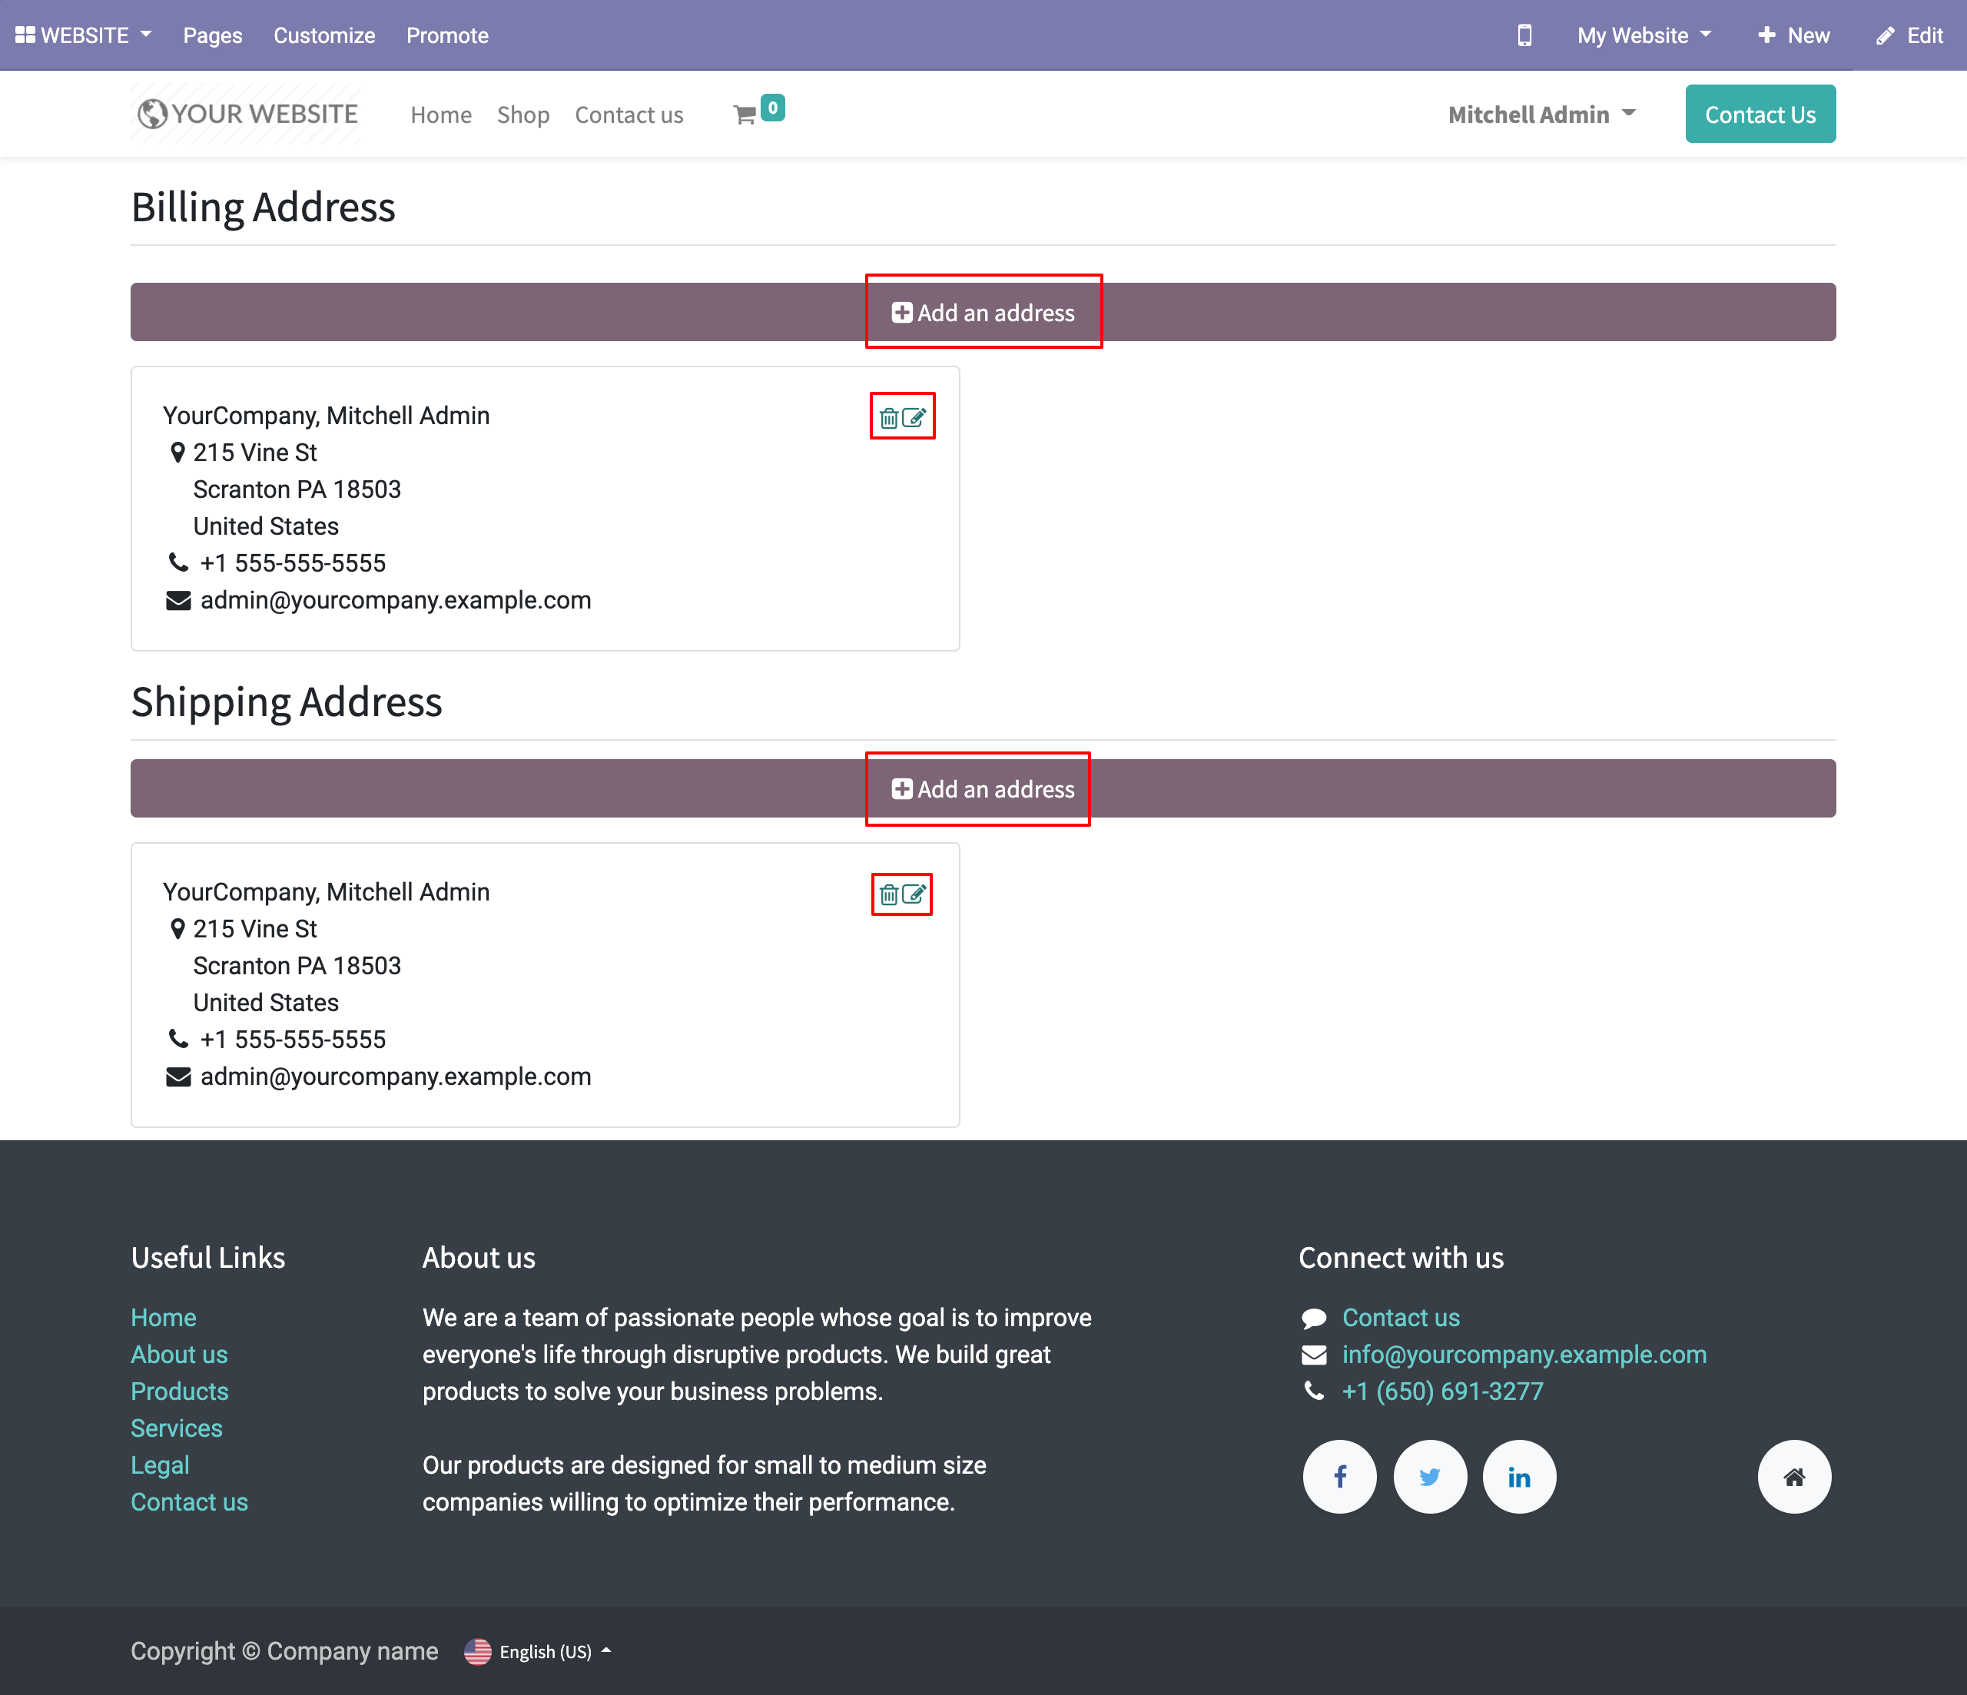Viewport: 1967px width, 1695px height.
Task: Expand the English (US) language selector
Action: [545, 1651]
